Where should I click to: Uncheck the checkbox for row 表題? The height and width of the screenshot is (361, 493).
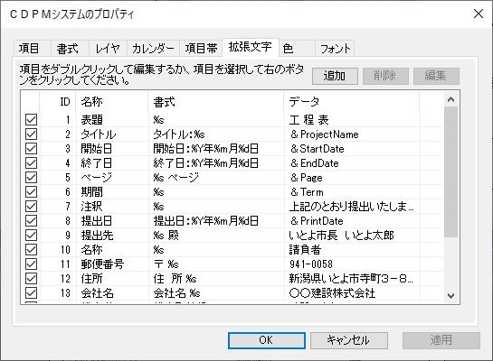(31, 119)
